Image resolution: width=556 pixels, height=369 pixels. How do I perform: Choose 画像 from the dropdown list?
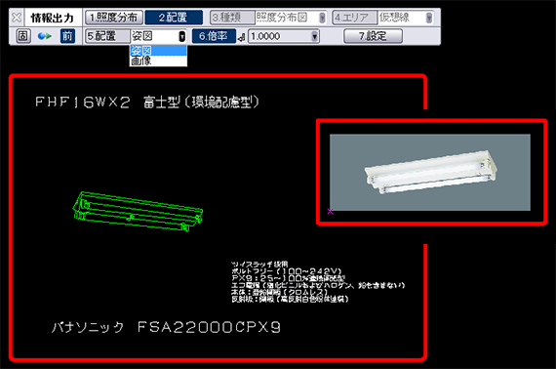click(x=158, y=61)
